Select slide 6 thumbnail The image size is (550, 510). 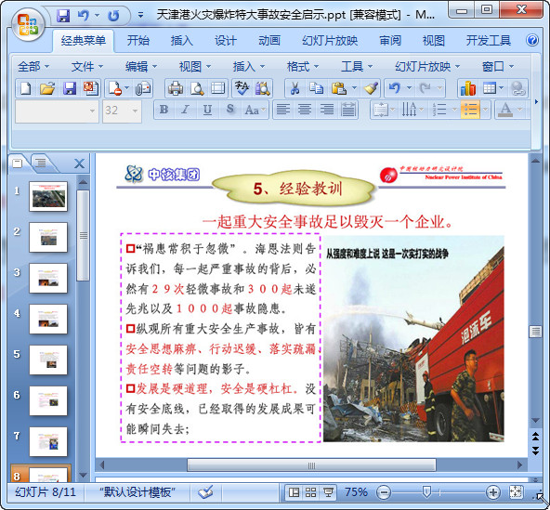tap(48, 400)
